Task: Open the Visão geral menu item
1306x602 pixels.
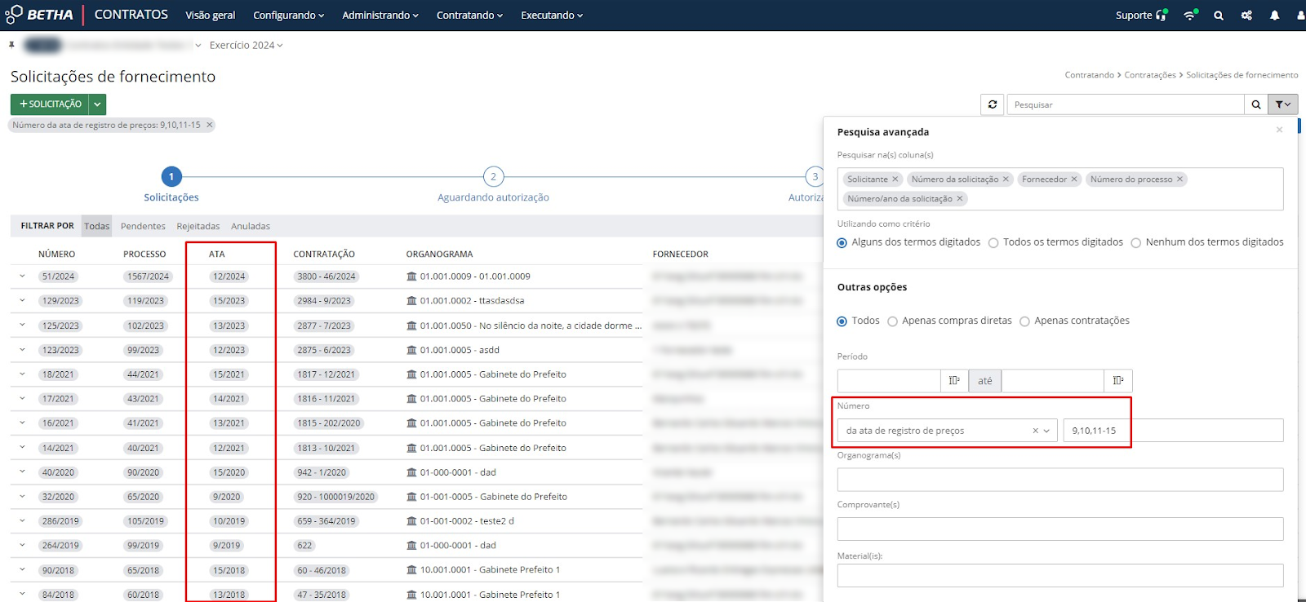Action: point(210,15)
